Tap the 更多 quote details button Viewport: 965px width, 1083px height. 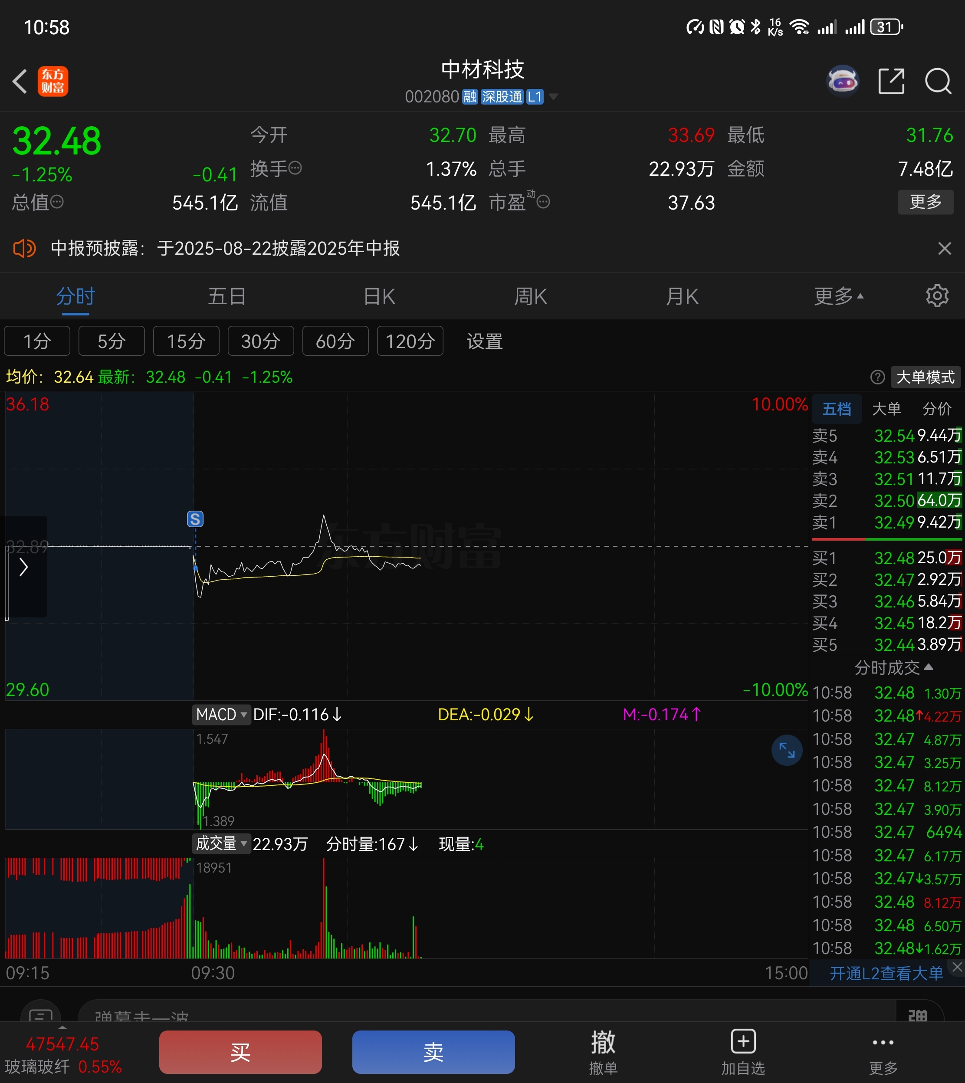[925, 202]
